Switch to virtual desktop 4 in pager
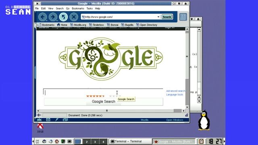This screenshot has width=258, height=145. click(x=103, y=141)
